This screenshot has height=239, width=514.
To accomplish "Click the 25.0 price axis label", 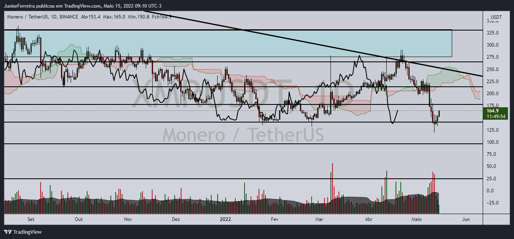I will click(491, 178).
